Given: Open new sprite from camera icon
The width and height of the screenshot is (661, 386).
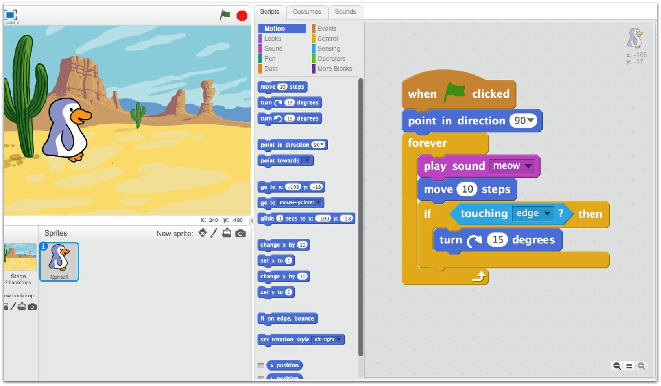Looking at the screenshot, I should (240, 233).
